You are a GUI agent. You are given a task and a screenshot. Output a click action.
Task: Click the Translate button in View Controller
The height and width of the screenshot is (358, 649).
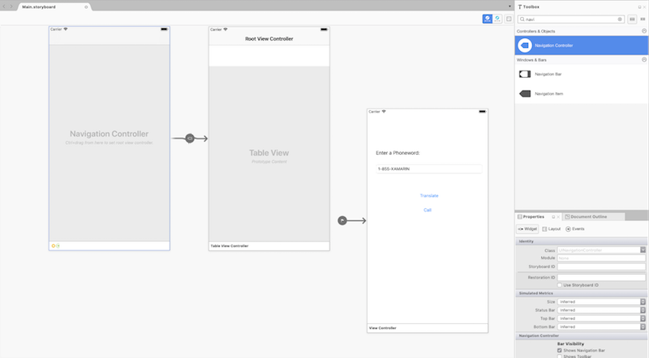click(429, 196)
